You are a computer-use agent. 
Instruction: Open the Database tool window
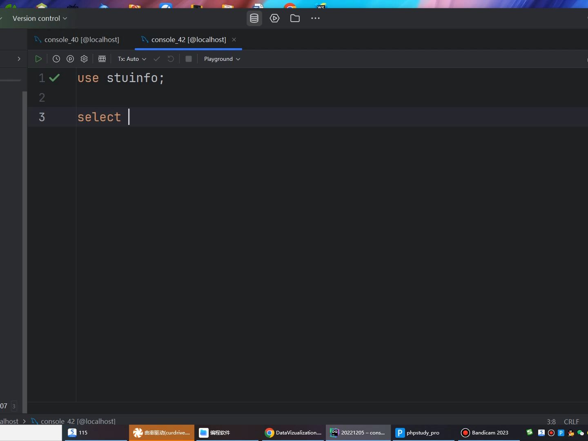coord(254,18)
